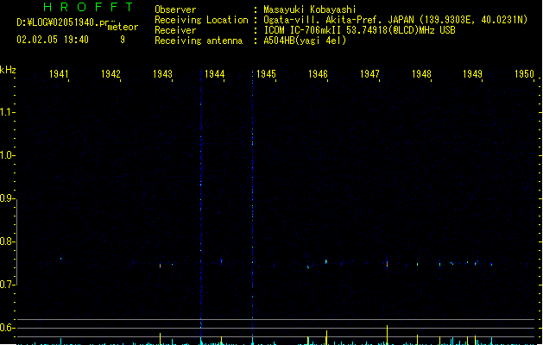This screenshot has height=345, width=543.
Task: Click the 0.8 kHz frequency label
Action: [x=7, y=241]
